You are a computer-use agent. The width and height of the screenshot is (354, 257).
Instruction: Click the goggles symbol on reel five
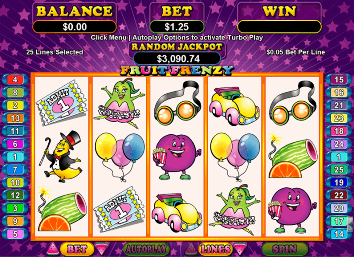point(292,103)
